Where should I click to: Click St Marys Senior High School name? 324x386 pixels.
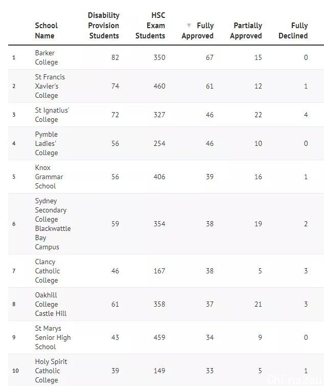53,337
